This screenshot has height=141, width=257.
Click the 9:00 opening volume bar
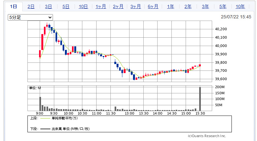tap(40, 104)
